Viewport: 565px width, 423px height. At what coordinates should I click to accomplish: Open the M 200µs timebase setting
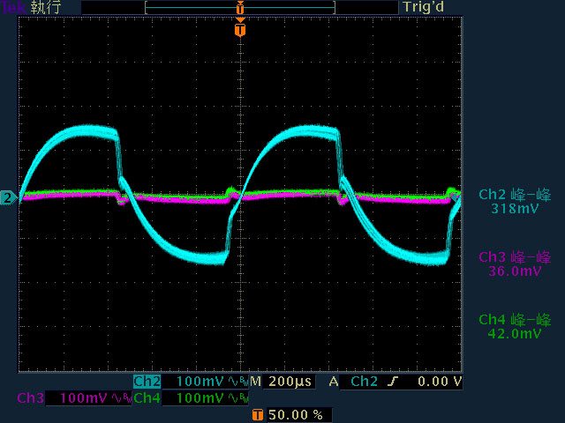[x=281, y=382]
